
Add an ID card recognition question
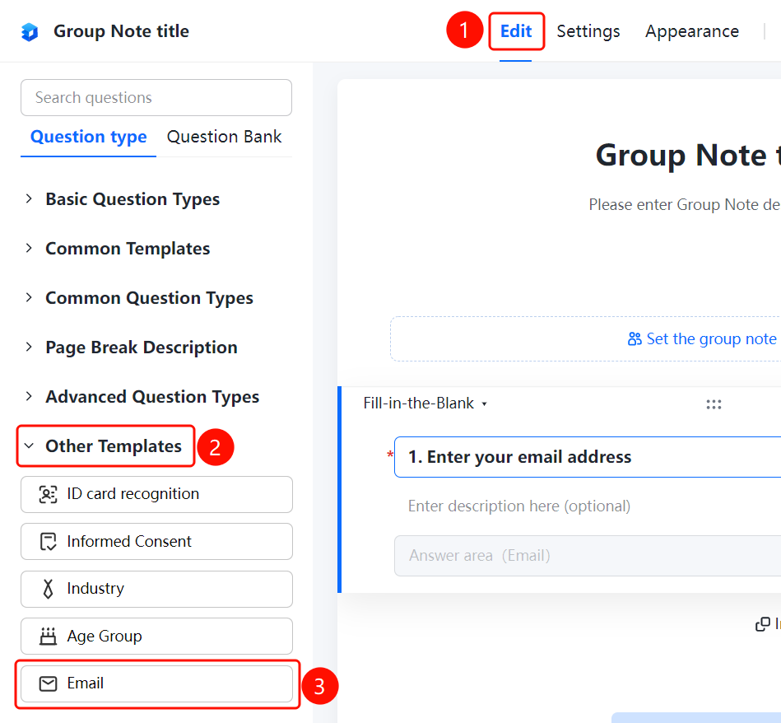click(x=156, y=494)
